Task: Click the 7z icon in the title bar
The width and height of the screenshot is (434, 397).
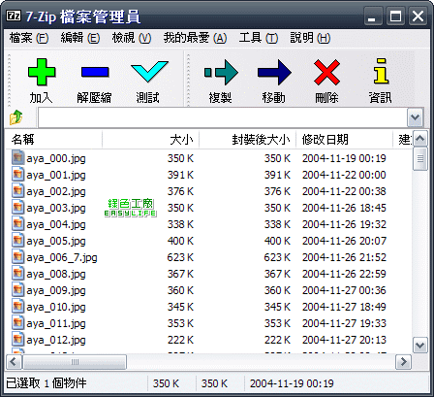Action: point(14,16)
